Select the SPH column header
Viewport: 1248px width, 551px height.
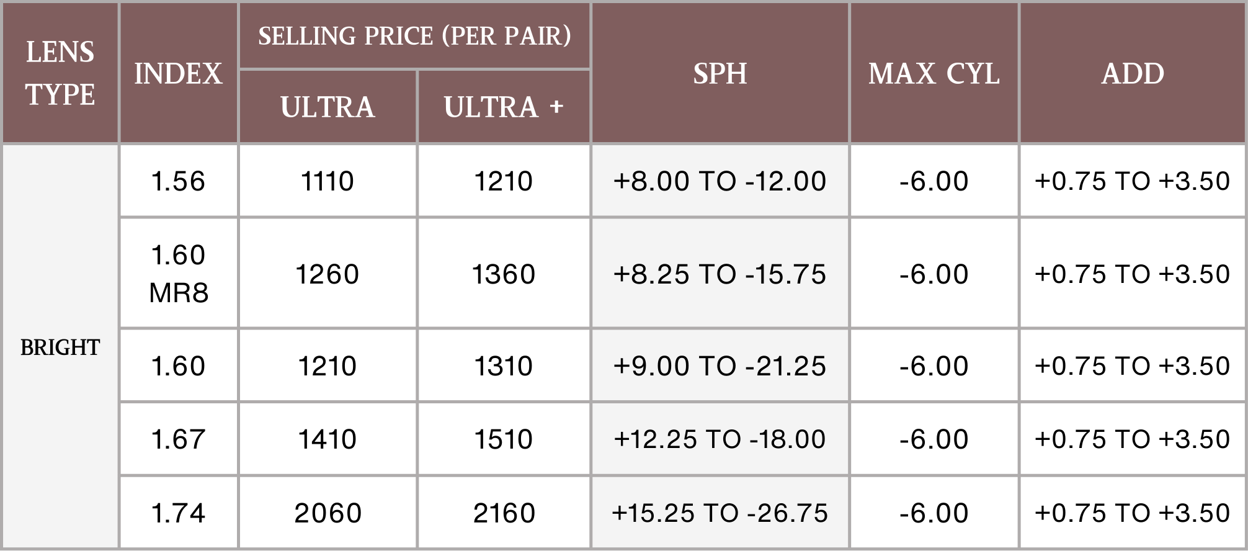coord(720,73)
